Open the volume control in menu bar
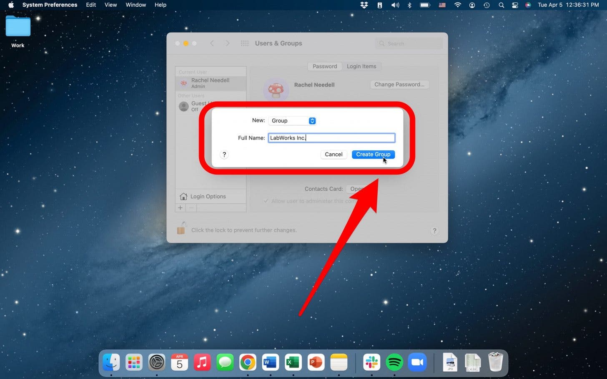Viewport: 607px width, 379px height. [395, 5]
